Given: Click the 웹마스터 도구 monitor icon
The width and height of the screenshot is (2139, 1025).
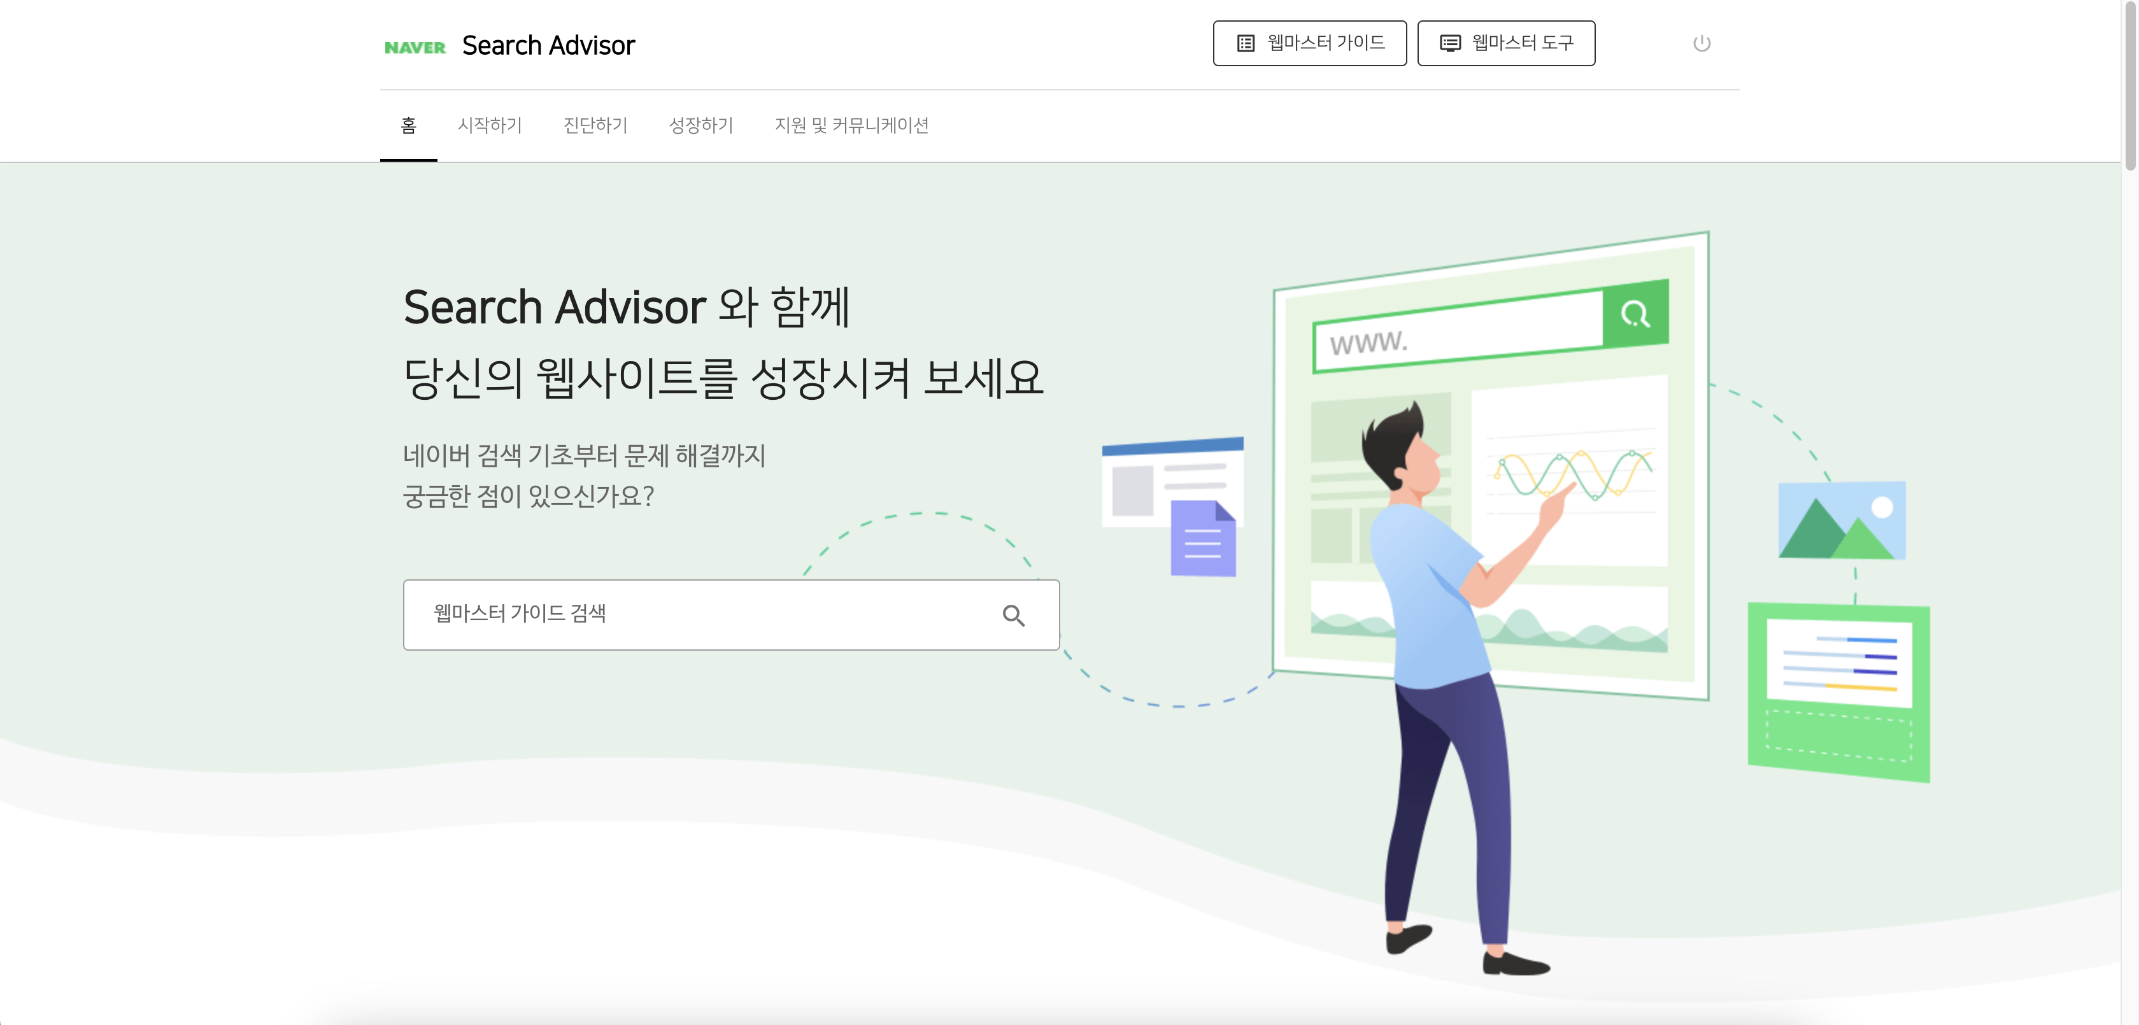Looking at the screenshot, I should coord(1450,43).
